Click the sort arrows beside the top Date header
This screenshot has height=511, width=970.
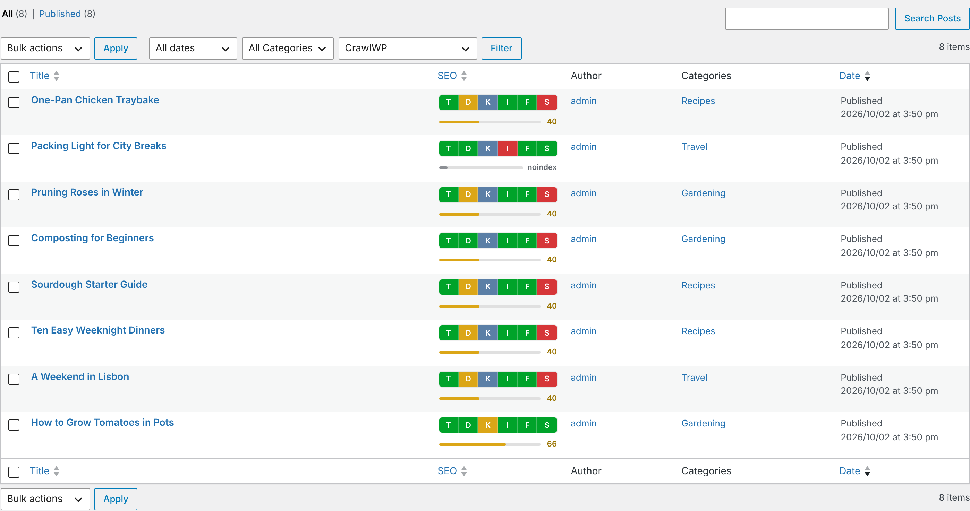click(x=867, y=76)
